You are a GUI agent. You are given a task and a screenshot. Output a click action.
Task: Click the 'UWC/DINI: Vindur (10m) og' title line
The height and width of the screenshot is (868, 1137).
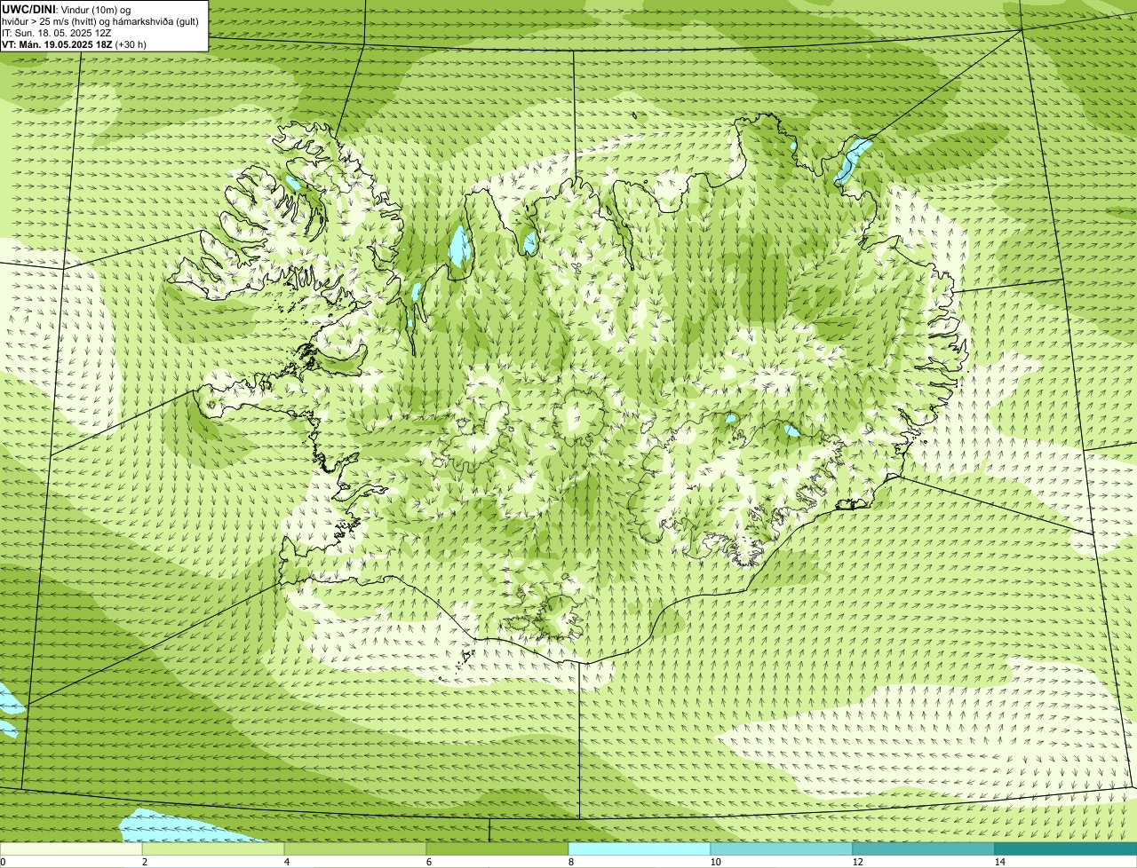66,9
